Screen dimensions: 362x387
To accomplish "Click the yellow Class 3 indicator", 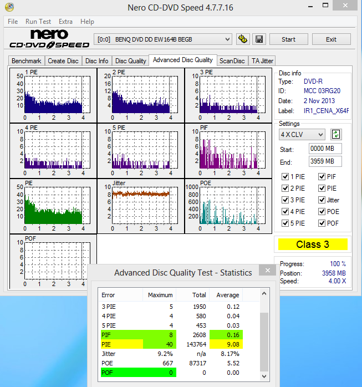I will (x=313, y=245).
